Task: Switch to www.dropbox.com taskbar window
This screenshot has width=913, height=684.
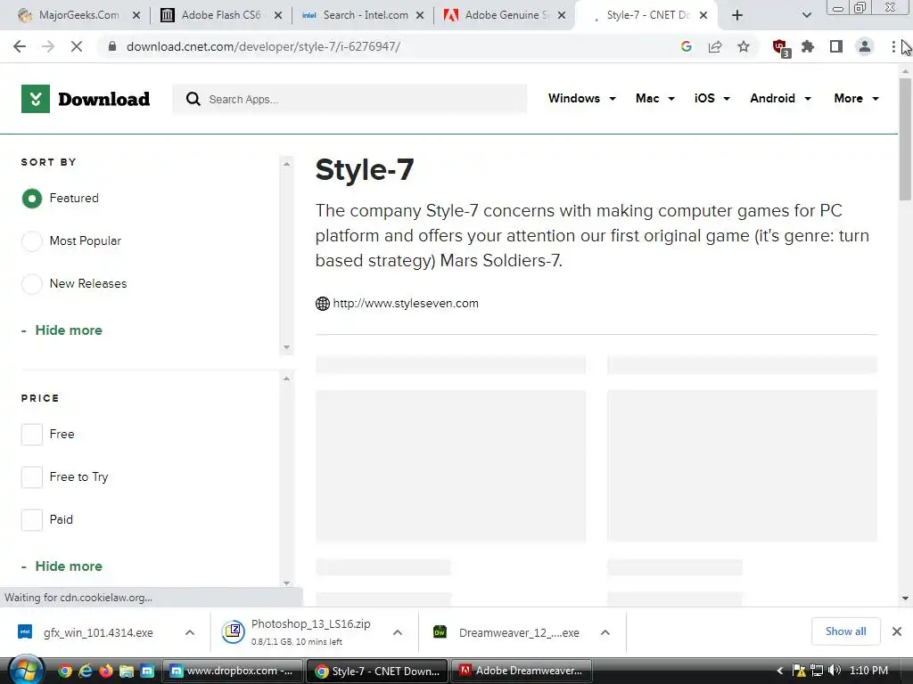Action: [x=232, y=672]
